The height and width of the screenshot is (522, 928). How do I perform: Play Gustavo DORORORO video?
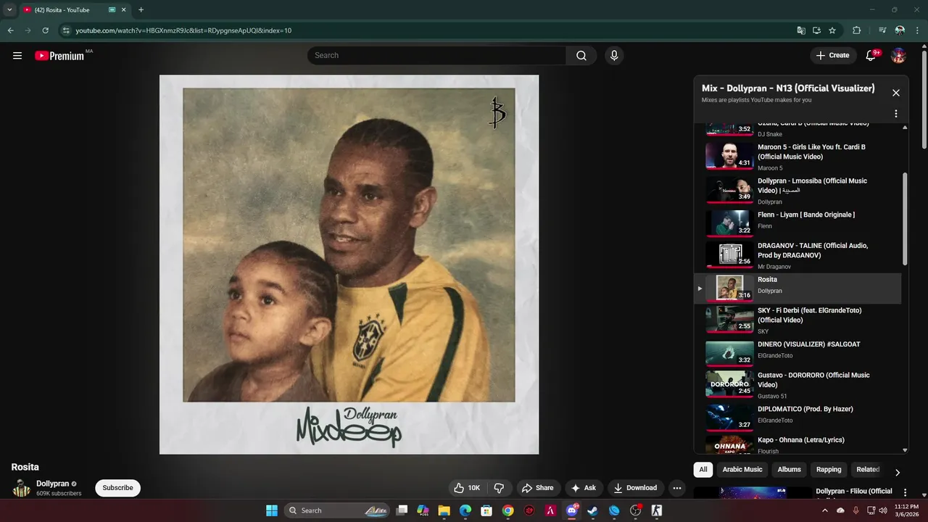point(797,384)
